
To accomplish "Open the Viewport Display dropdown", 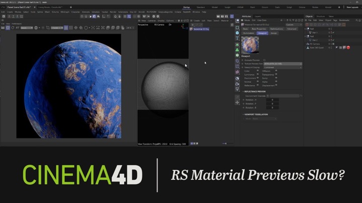I will click(283, 68).
